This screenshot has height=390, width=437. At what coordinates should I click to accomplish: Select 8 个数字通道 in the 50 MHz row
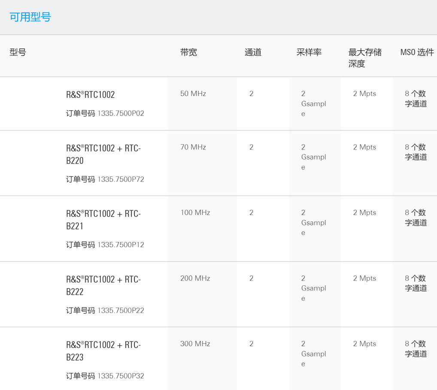point(416,99)
